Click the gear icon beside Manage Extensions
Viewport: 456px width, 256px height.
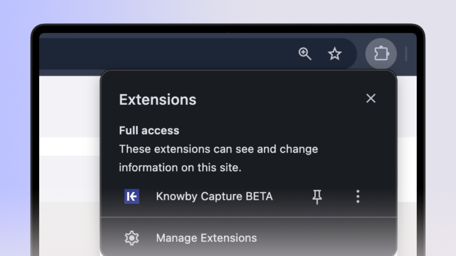pyautogui.click(x=131, y=238)
